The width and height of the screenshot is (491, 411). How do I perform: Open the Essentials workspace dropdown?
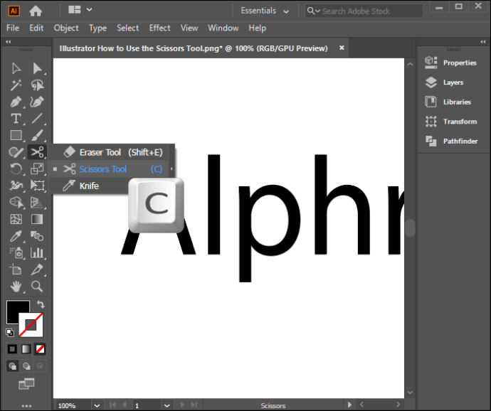(x=265, y=11)
